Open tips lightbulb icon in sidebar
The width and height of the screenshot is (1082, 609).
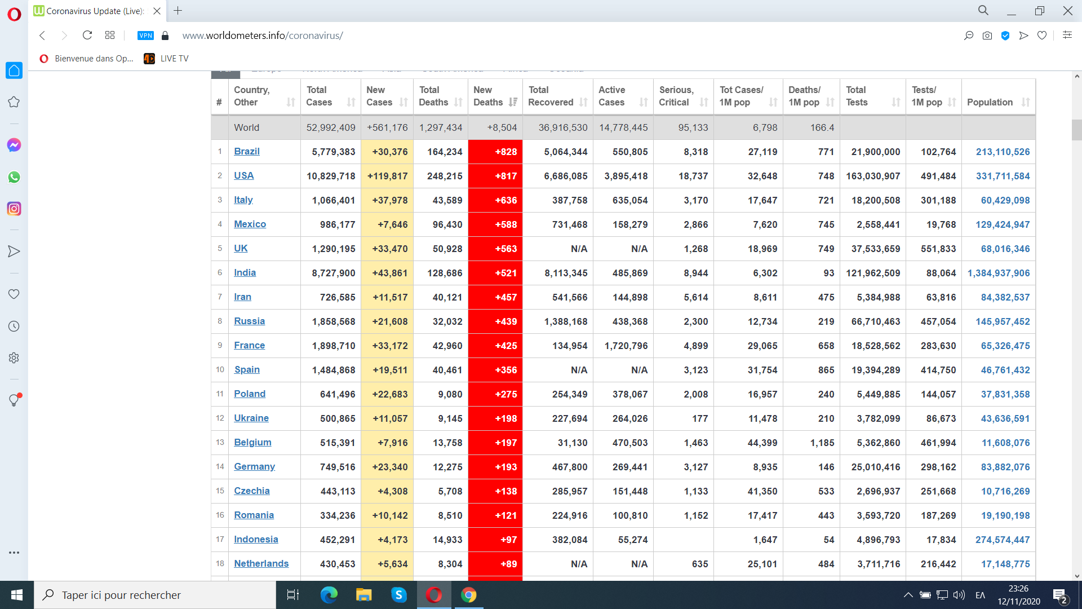click(14, 400)
